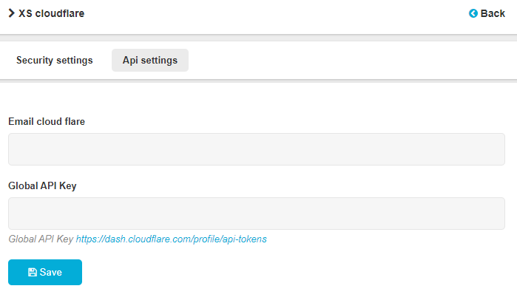Focus the Email cloud flare input field

tap(257, 149)
